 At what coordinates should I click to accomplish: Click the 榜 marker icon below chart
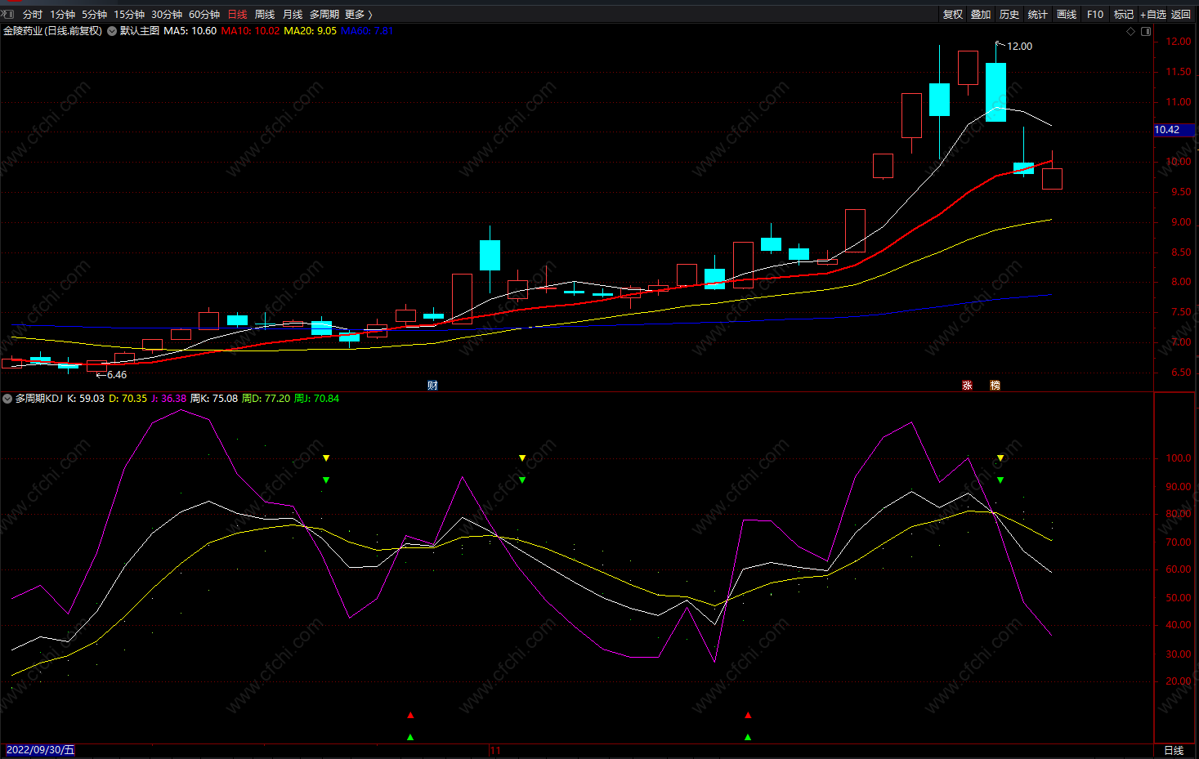(x=995, y=386)
